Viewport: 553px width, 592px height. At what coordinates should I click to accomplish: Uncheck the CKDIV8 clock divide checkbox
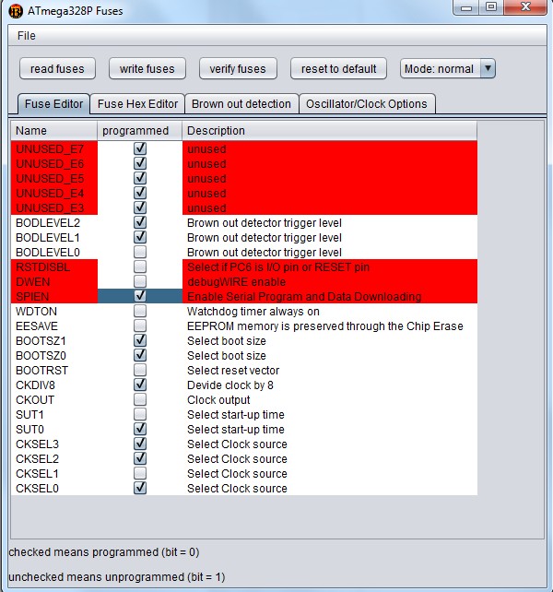tap(140, 385)
